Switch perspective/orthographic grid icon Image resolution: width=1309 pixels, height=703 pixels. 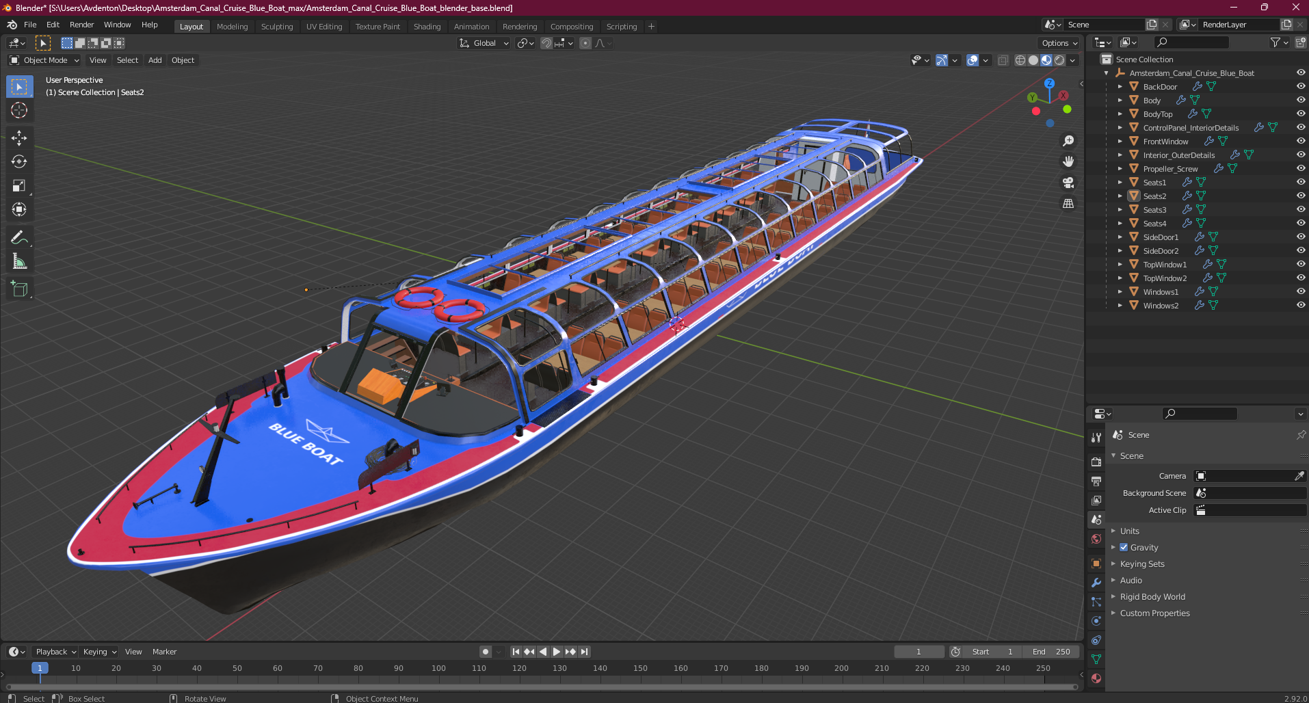(1068, 204)
